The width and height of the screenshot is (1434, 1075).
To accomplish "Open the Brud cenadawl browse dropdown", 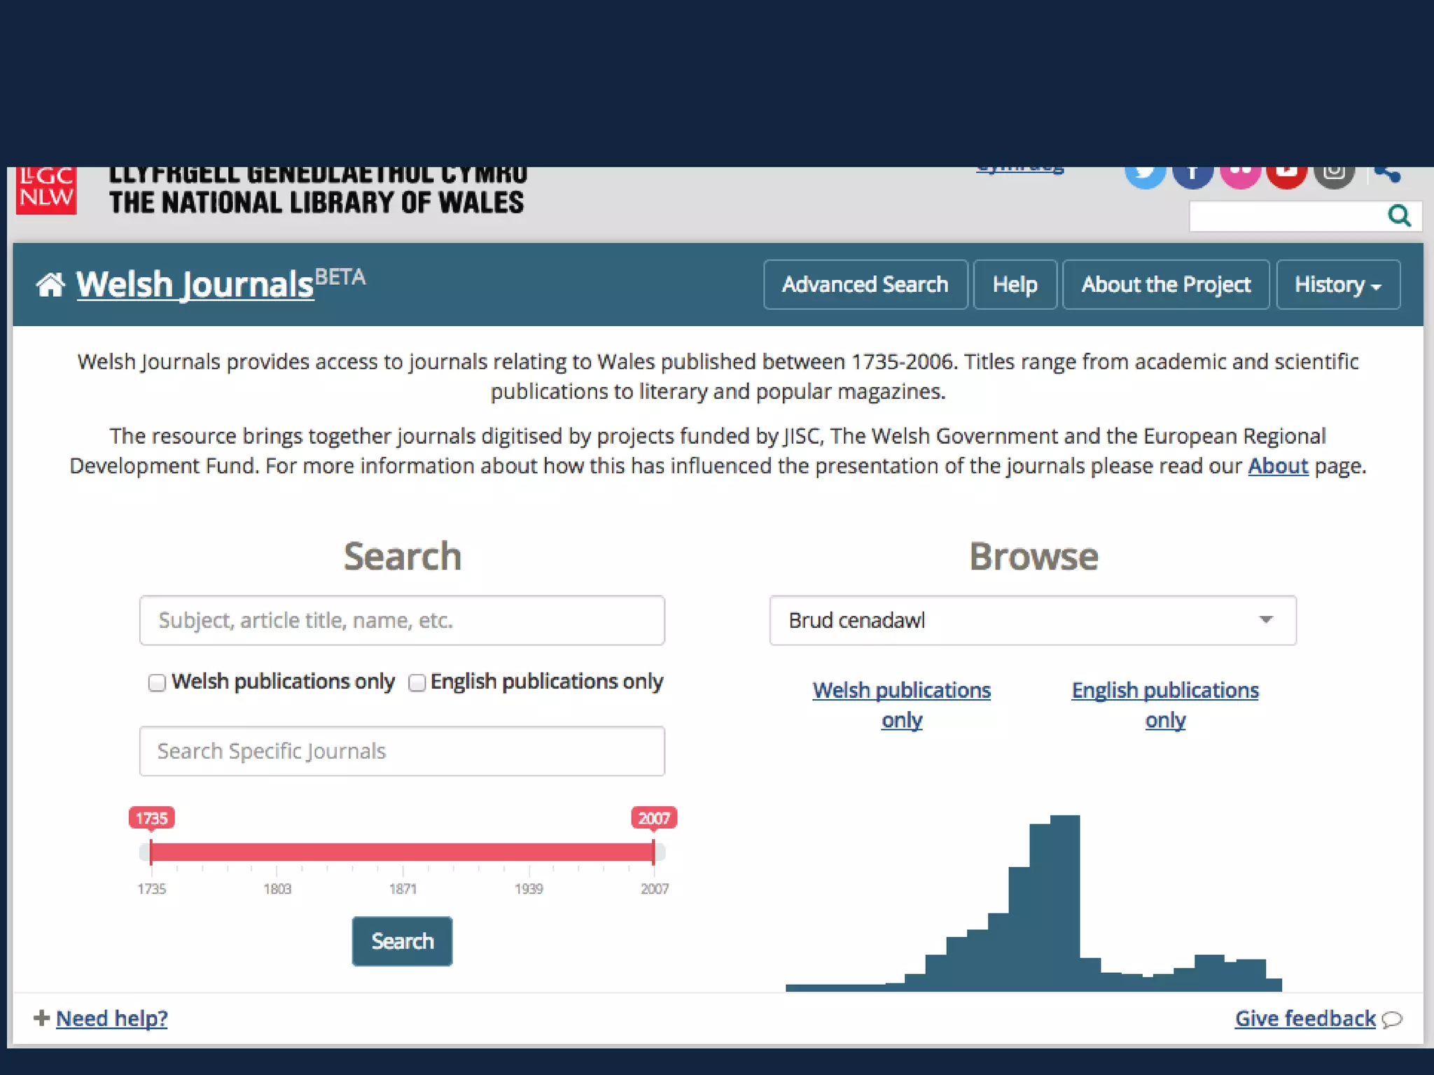I will [1033, 620].
